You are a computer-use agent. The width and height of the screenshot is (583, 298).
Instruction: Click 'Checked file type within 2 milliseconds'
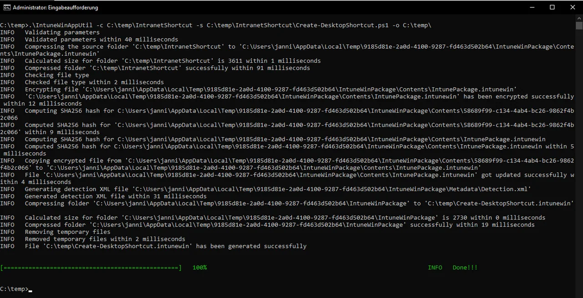pos(82,82)
